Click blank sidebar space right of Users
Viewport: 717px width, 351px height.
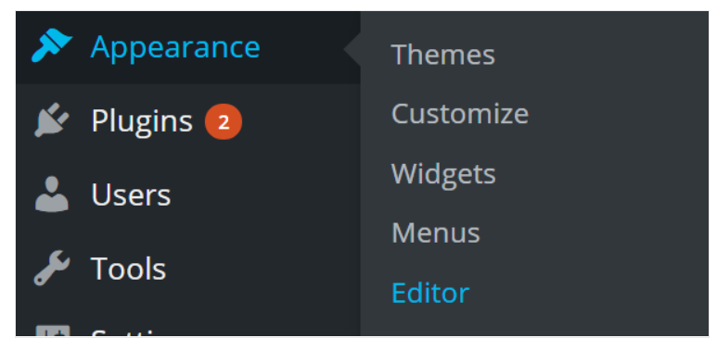tap(265, 194)
